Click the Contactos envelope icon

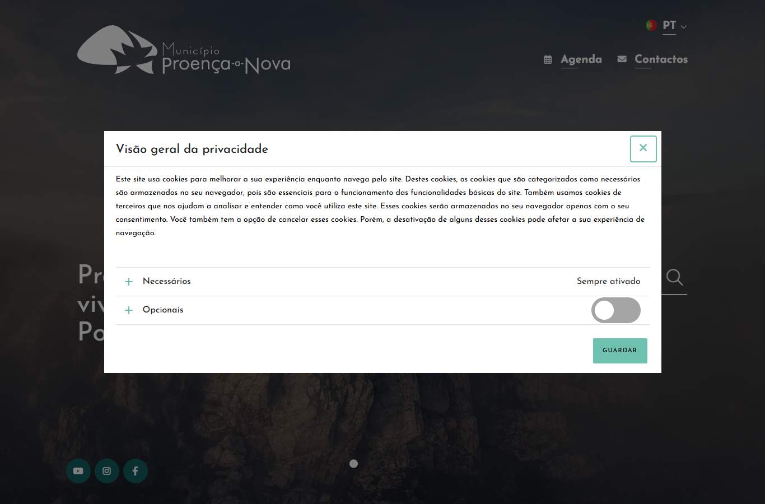tap(622, 59)
